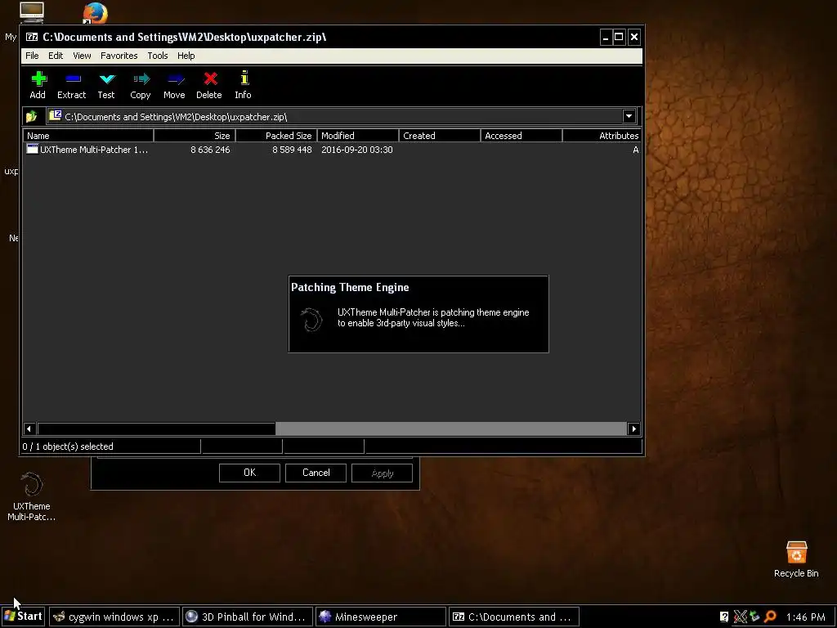Sort by the Accessed column header
This screenshot has height=628, width=837.
point(521,136)
